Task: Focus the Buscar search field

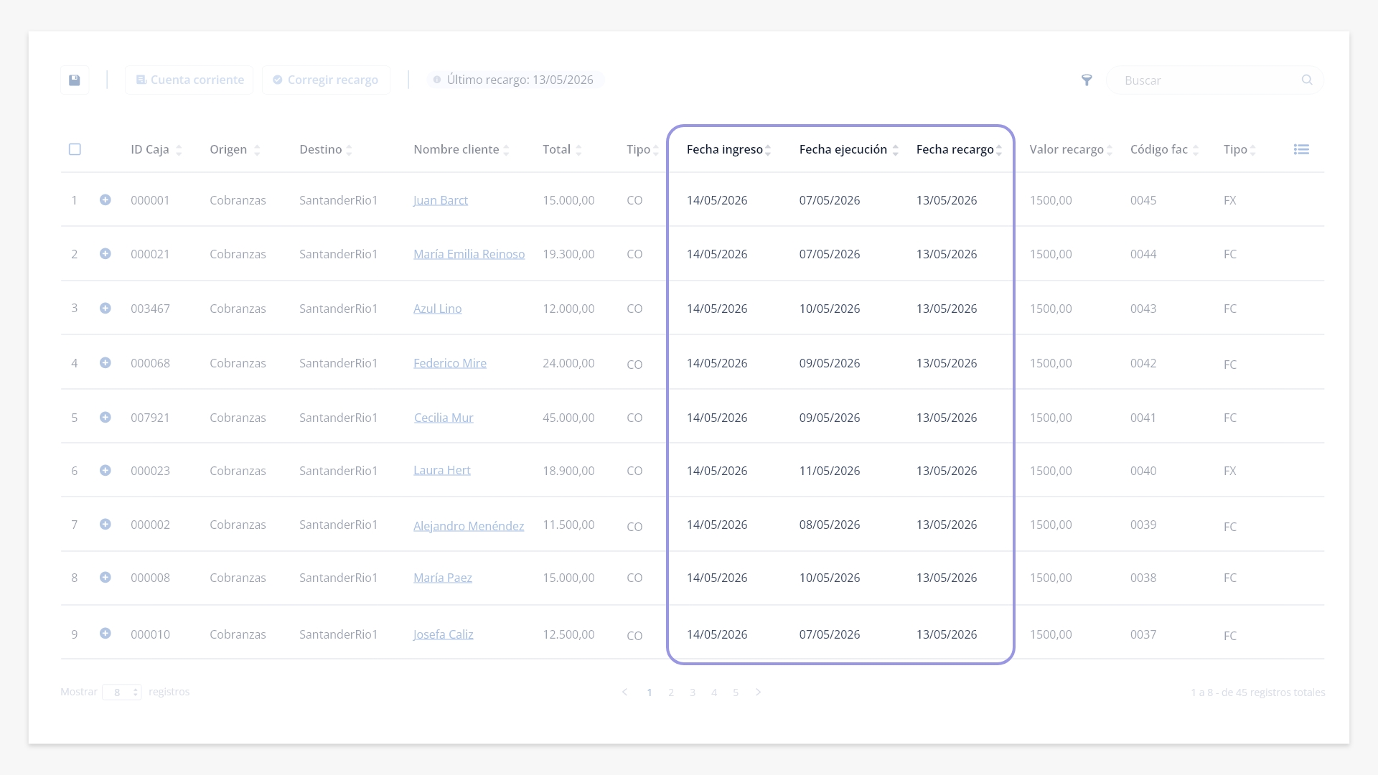Action: (1214, 80)
